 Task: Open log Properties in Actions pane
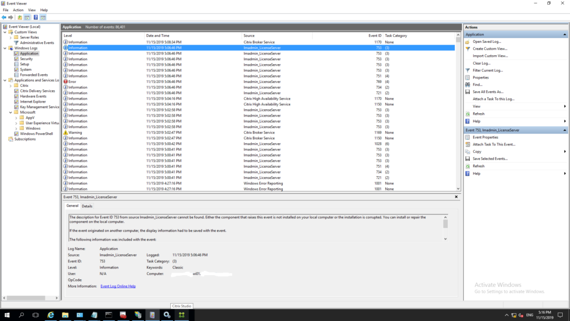point(480,77)
